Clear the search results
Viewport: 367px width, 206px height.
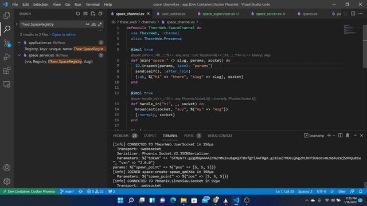click(85, 14)
